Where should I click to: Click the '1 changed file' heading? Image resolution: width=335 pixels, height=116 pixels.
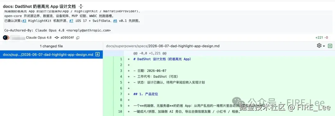[51, 46]
